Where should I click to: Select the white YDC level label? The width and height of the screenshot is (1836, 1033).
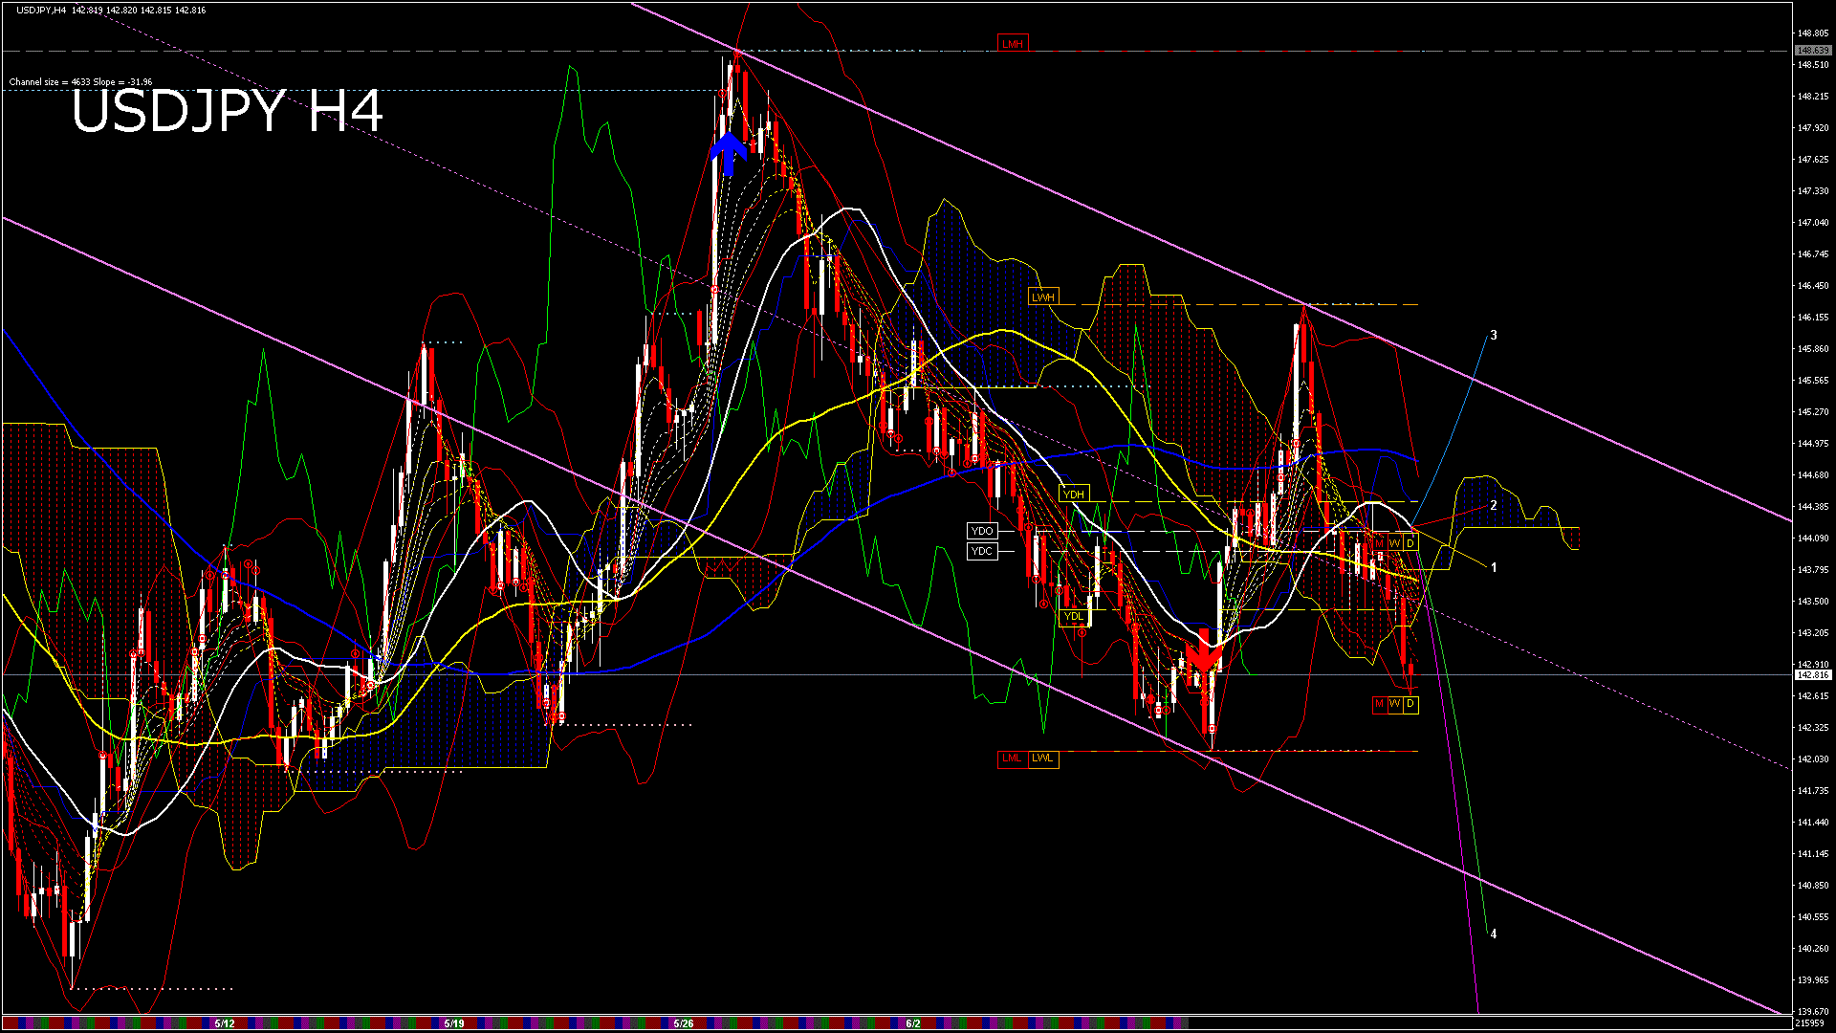tap(982, 551)
